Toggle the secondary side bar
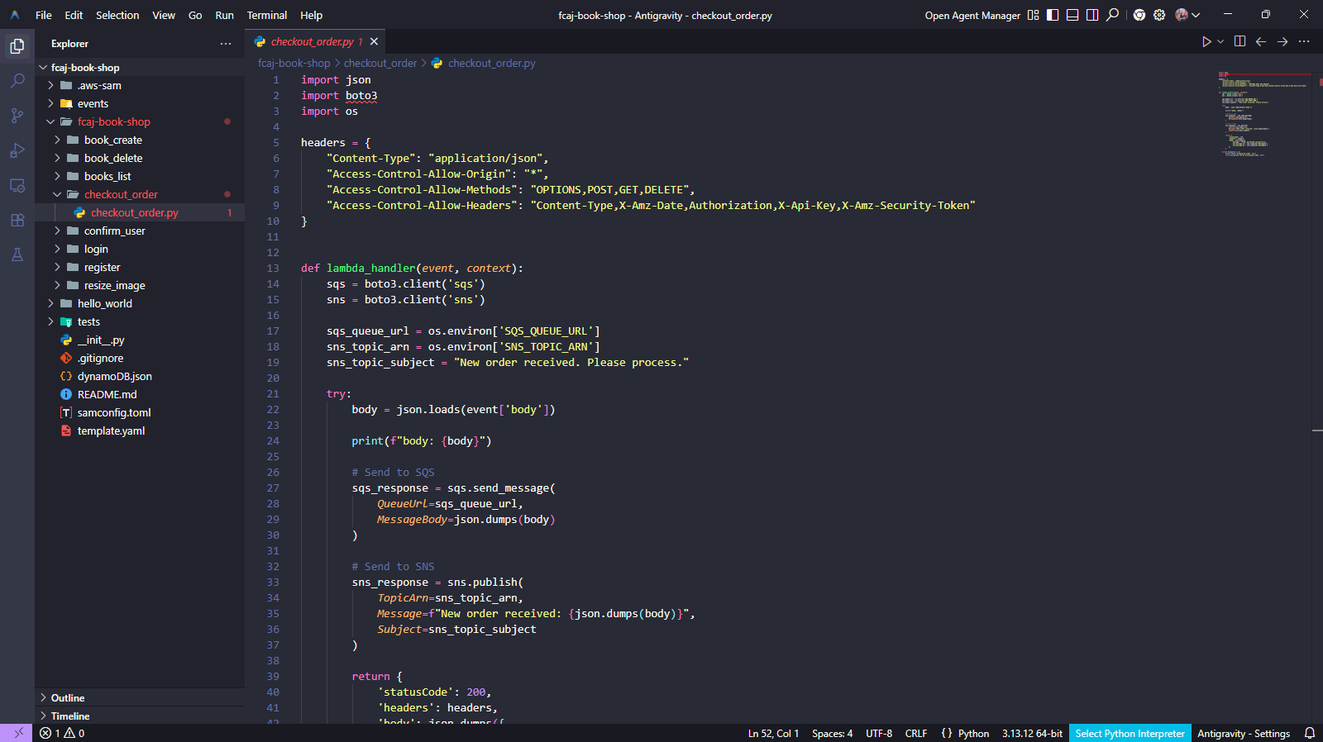This screenshot has height=742, width=1323. 1092,15
